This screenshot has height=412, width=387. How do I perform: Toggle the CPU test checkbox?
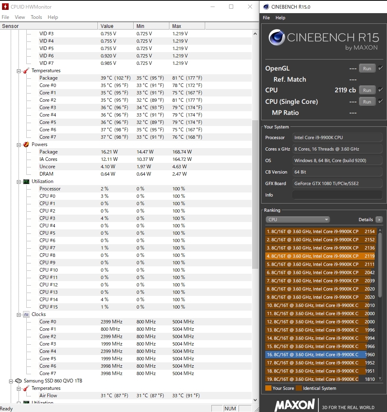tap(380, 90)
